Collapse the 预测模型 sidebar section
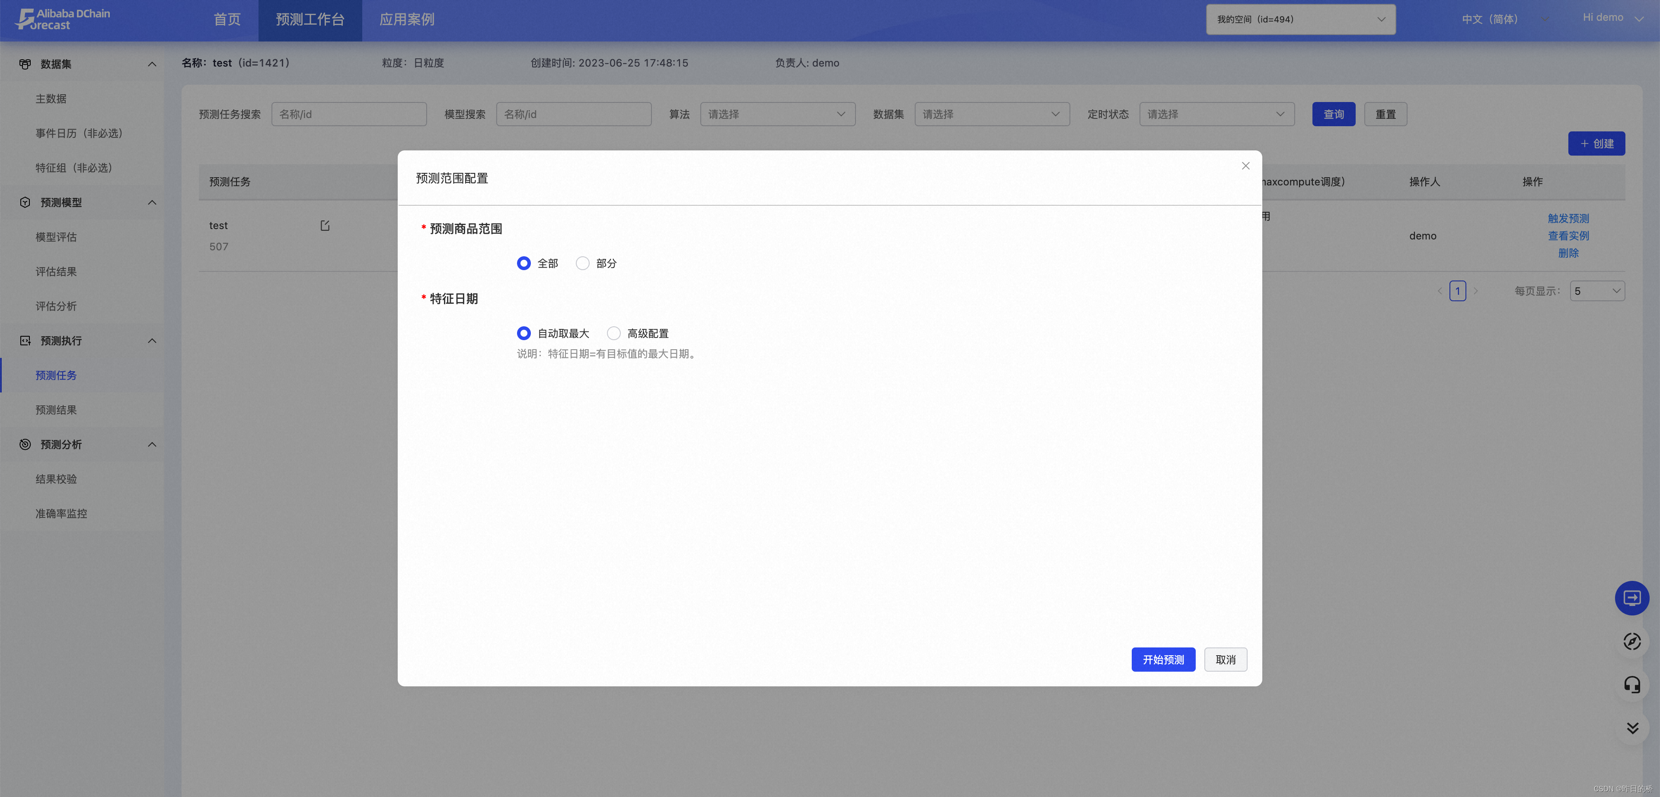 coord(152,202)
